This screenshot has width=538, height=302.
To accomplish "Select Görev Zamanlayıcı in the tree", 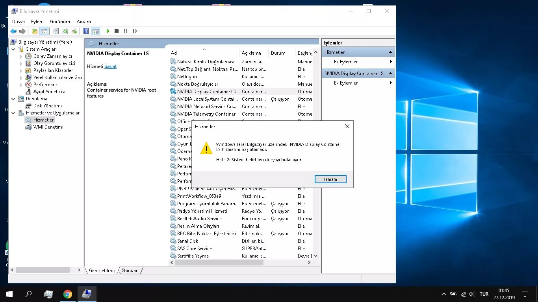I will (53, 56).
